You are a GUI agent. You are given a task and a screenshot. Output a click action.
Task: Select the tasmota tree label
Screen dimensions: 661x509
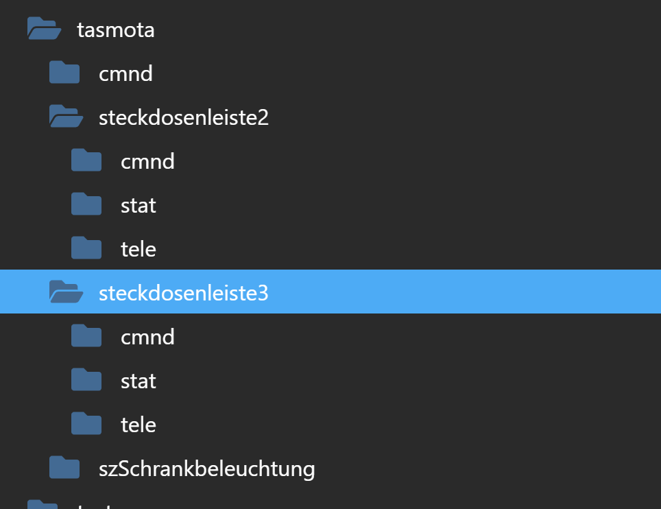[x=115, y=30]
